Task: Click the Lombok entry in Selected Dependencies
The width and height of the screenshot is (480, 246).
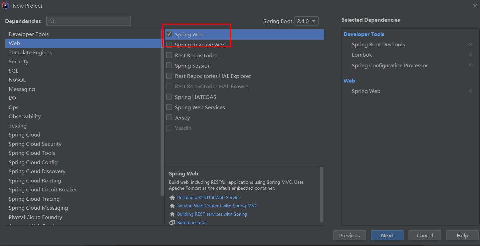Action: tap(362, 55)
